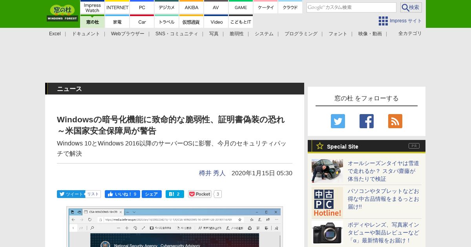Open the AV tab
The width and height of the screenshot is (471, 247).
[216, 7]
